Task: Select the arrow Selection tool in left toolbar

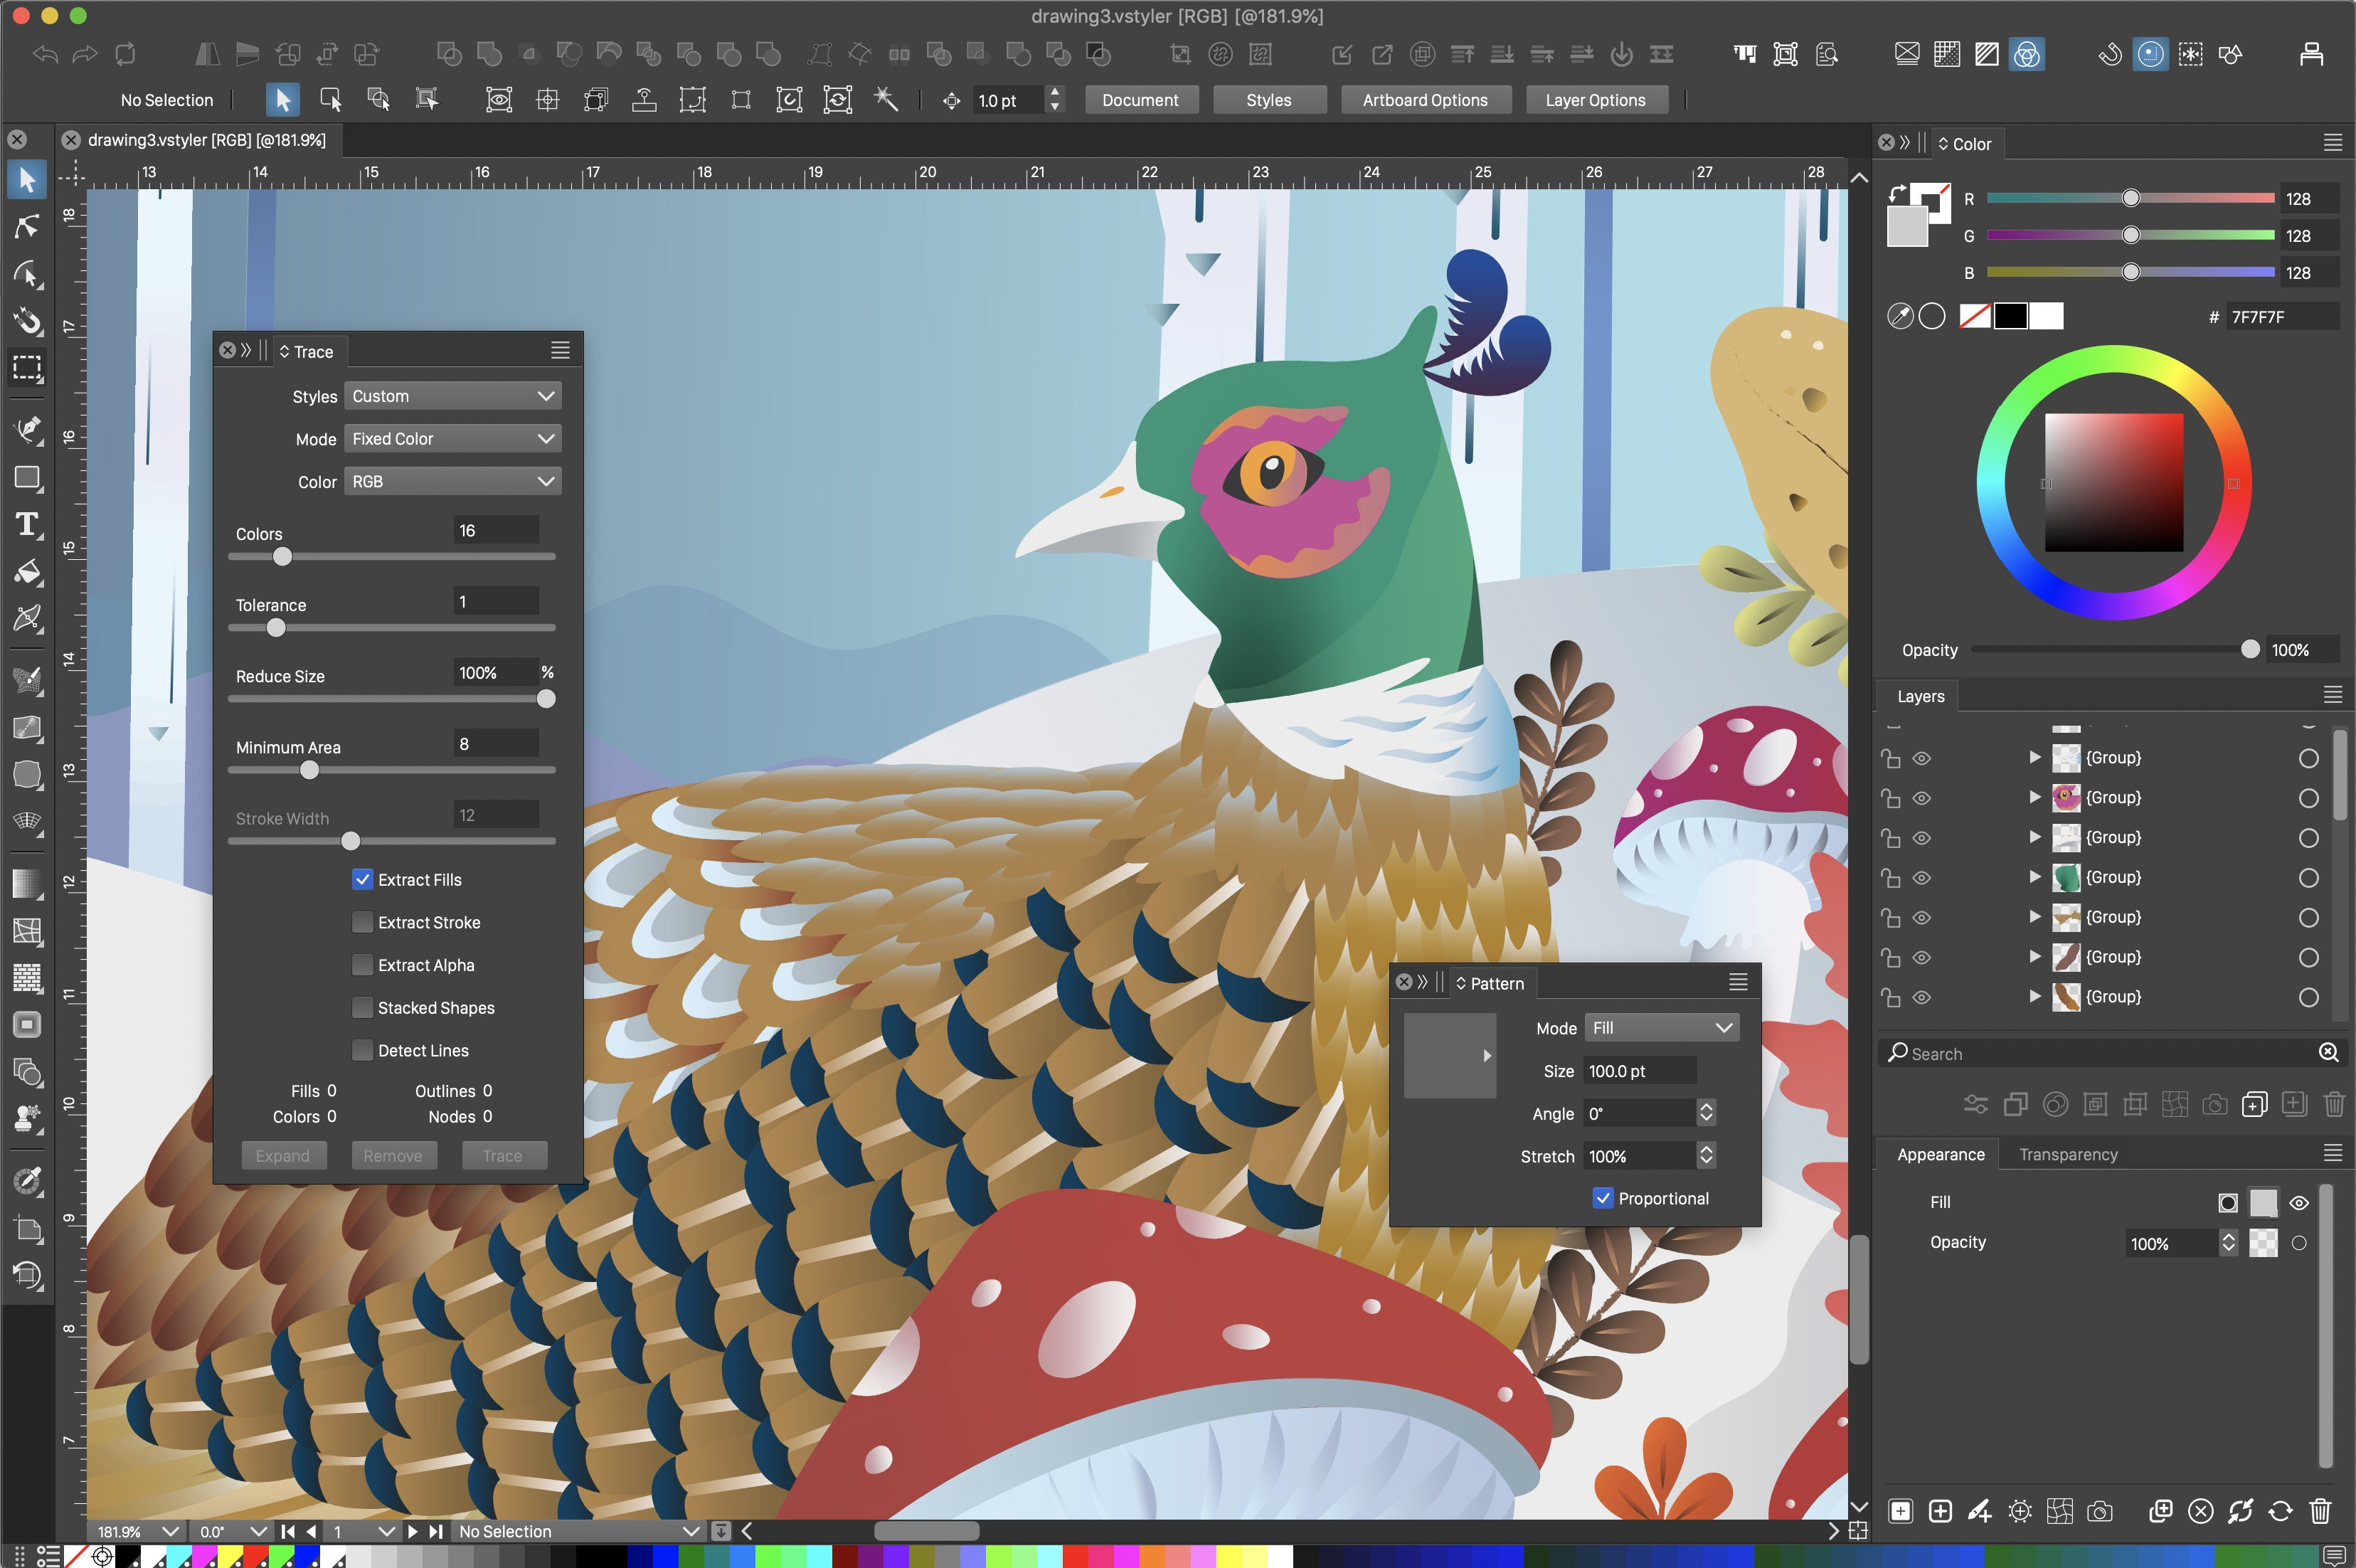Action: (x=27, y=180)
